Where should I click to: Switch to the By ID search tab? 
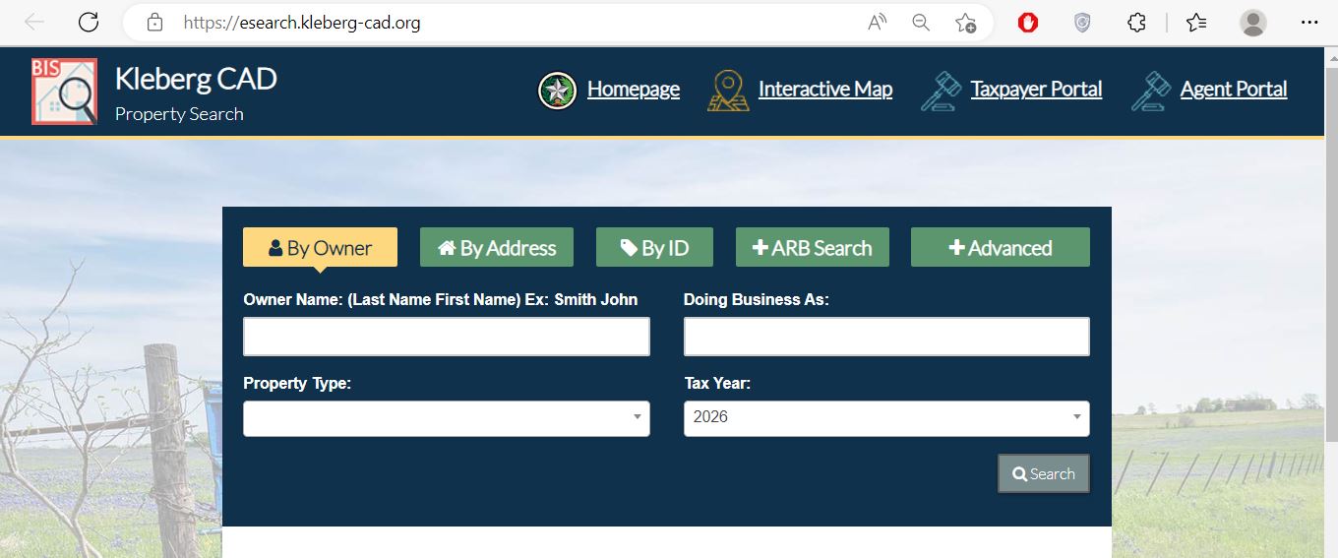pyautogui.click(x=654, y=248)
